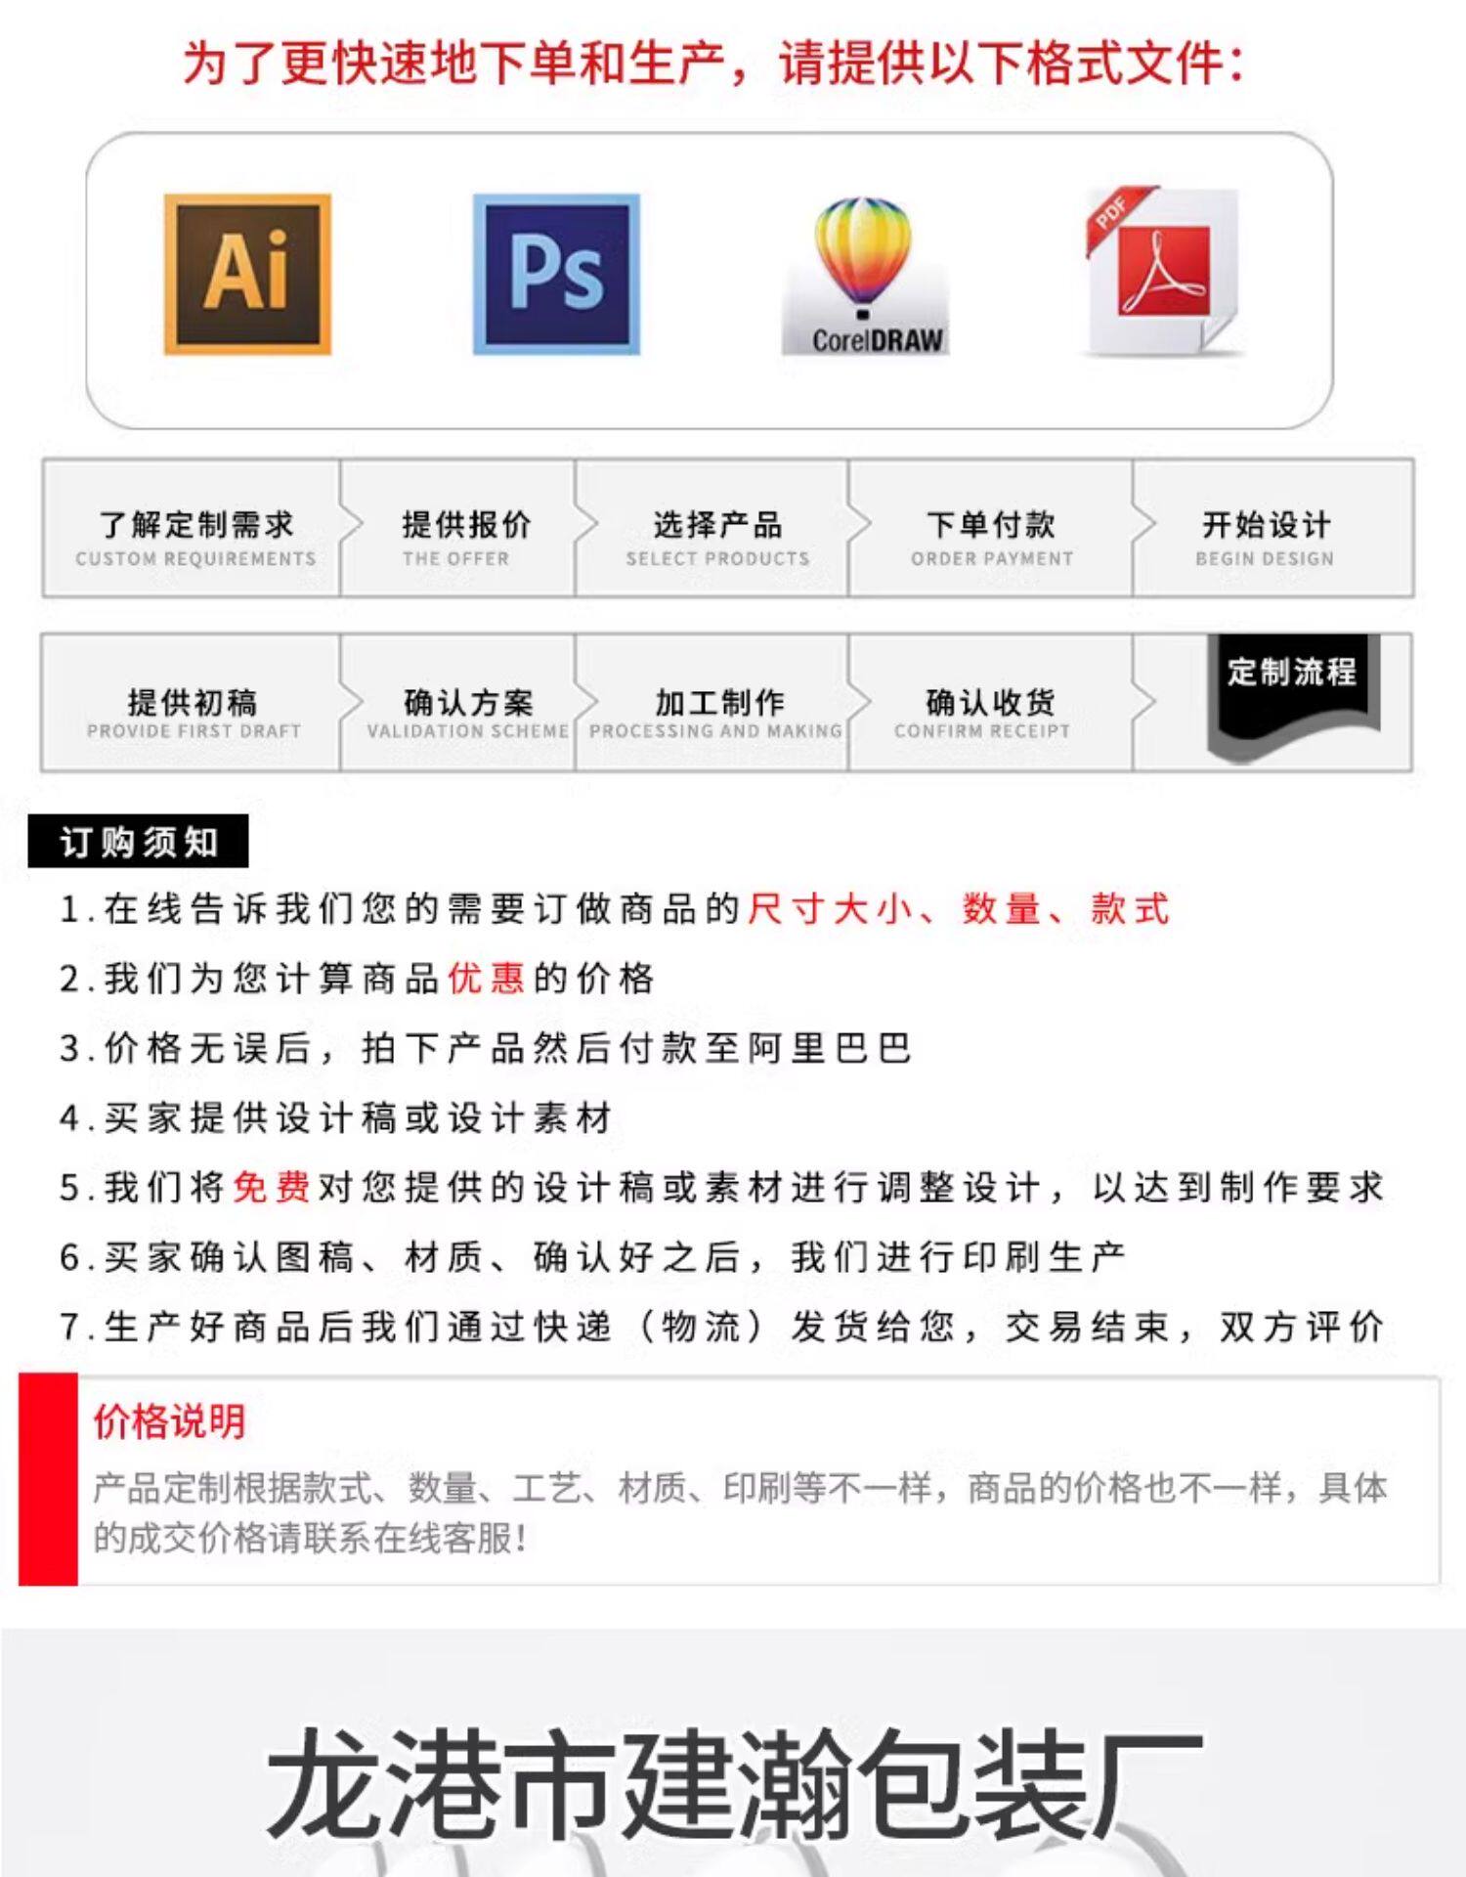Click the black 定制流程 ribbon badge
The height and width of the screenshot is (1877, 1466).
click(x=1293, y=695)
